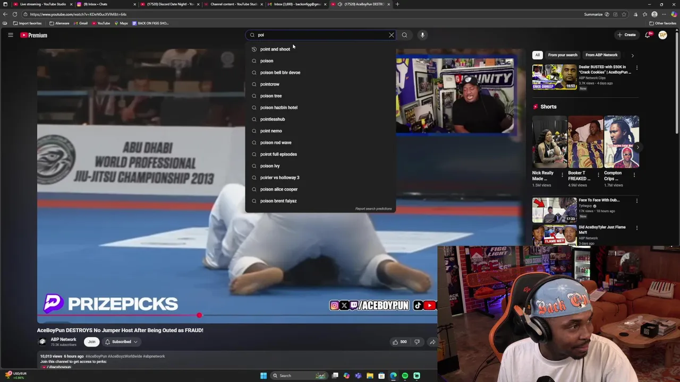The image size is (680, 382).
Task: Switch to the 'Live streaming - YouTube Studio' tab
Action: [x=42, y=4]
